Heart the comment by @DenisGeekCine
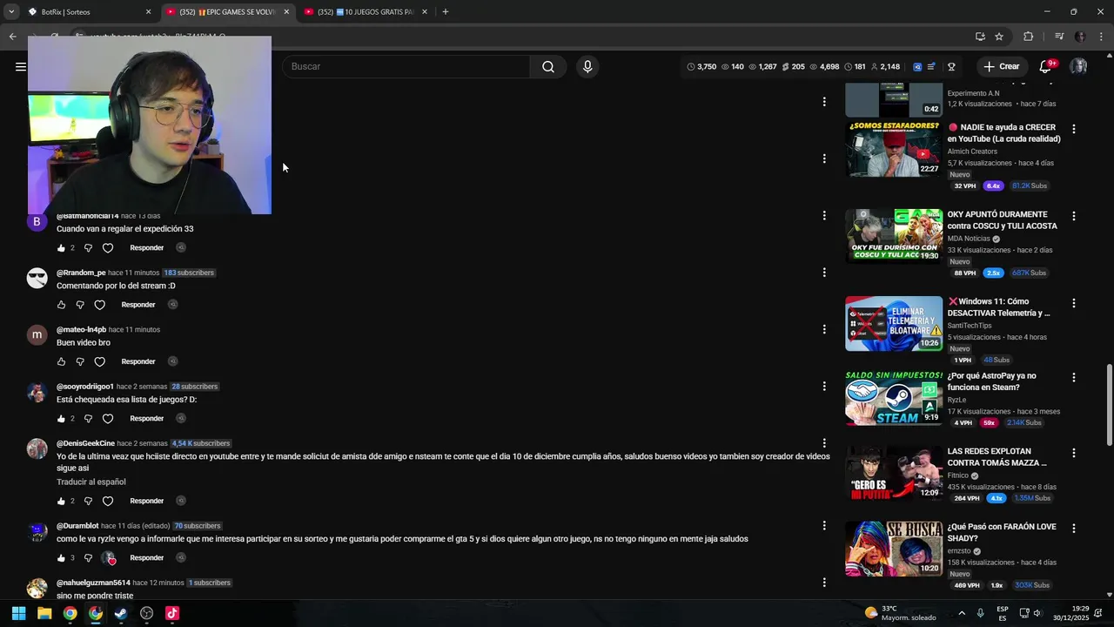Image resolution: width=1114 pixels, height=627 pixels. (x=108, y=502)
